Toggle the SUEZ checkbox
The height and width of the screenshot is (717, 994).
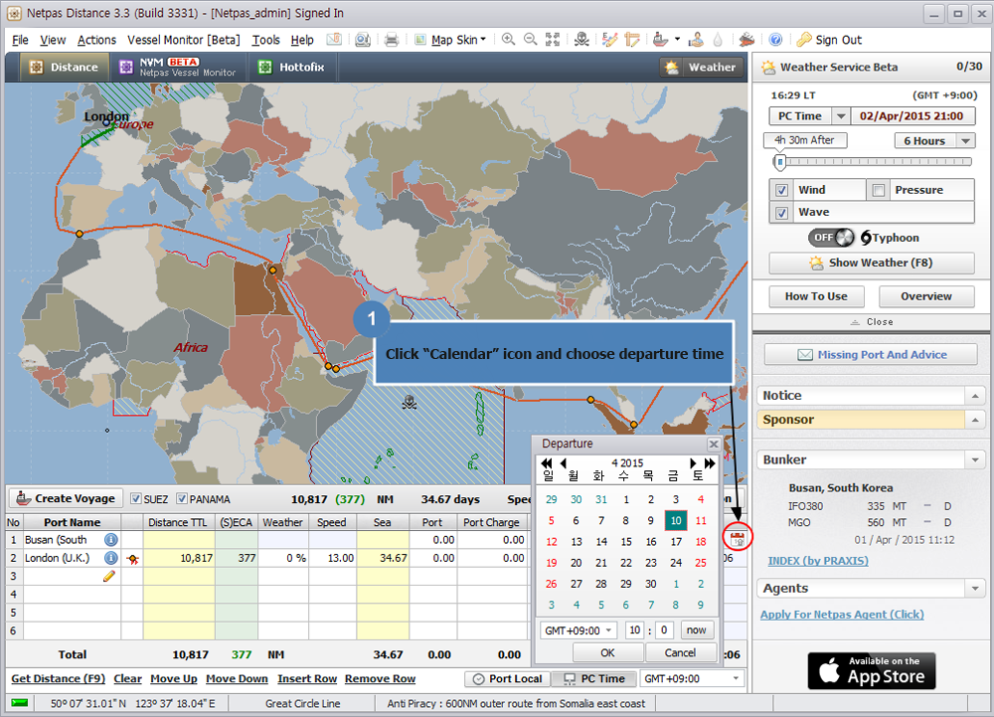(x=135, y=499)
